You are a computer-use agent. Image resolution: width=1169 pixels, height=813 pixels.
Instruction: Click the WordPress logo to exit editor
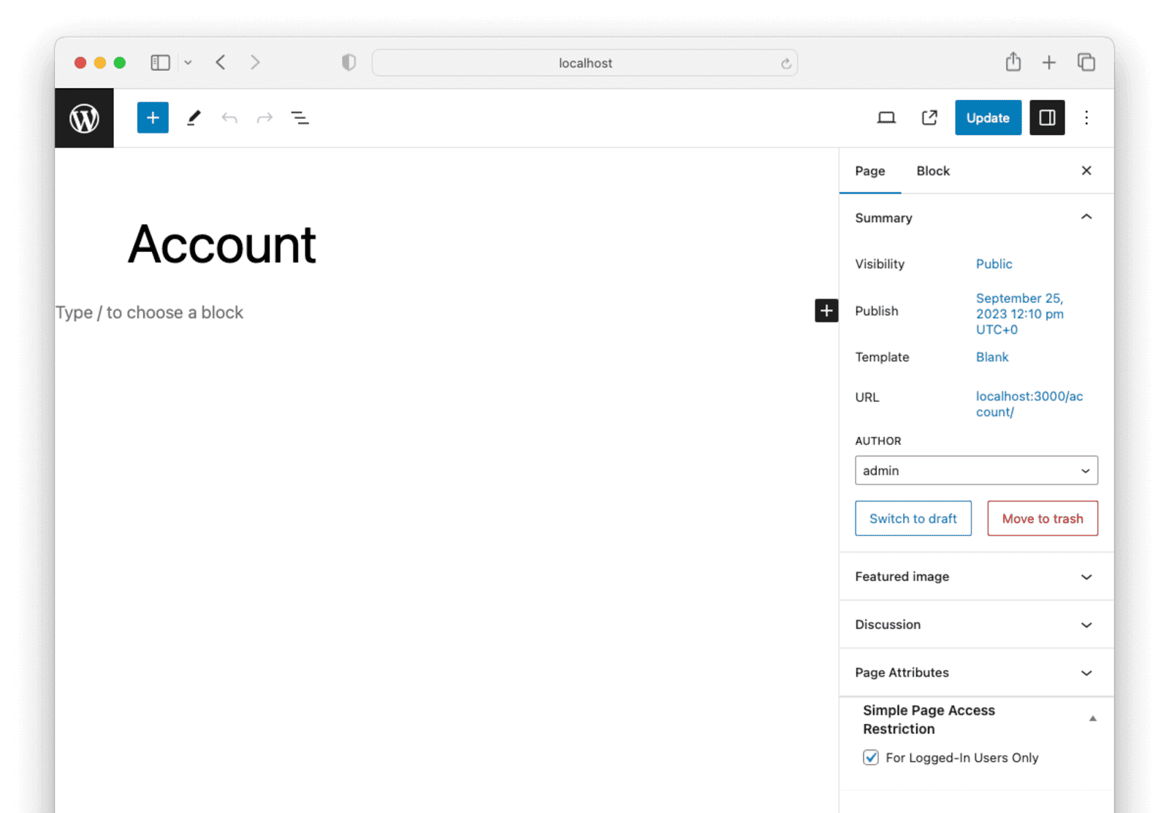(84, 118)
